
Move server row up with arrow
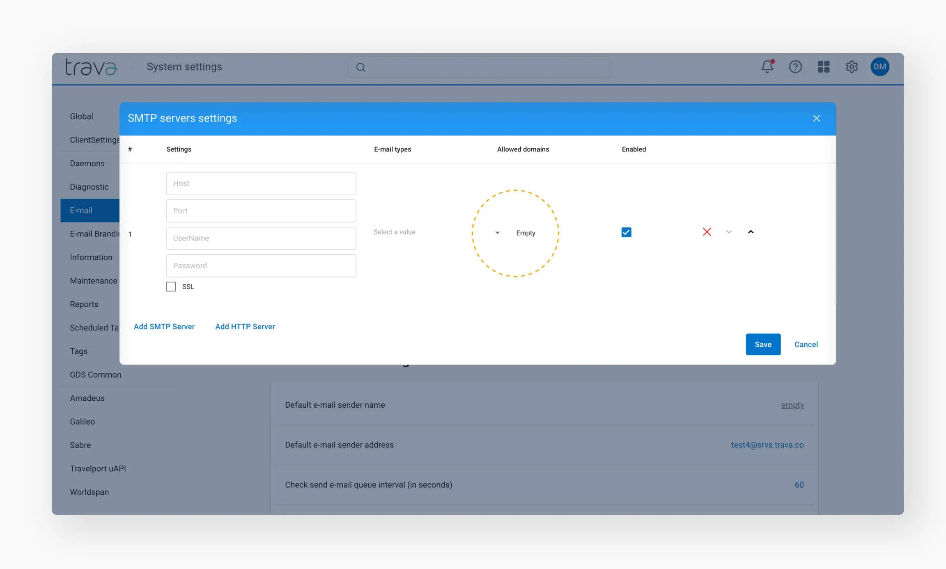751,232
